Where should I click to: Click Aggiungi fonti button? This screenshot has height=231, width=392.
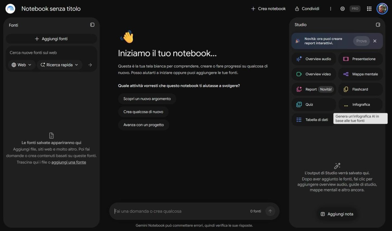[51, 39]
